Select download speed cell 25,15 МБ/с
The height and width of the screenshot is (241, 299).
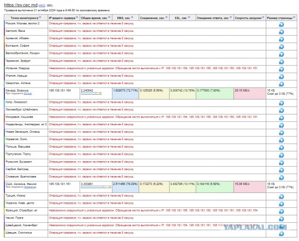click(250, 93)
